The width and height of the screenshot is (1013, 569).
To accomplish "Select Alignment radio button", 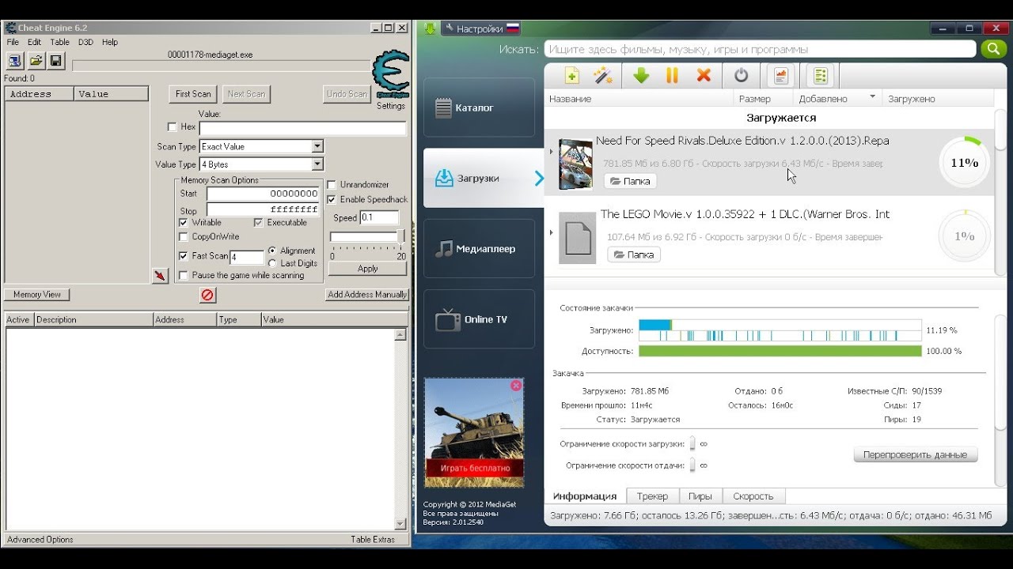I will (x=272, y=251).
